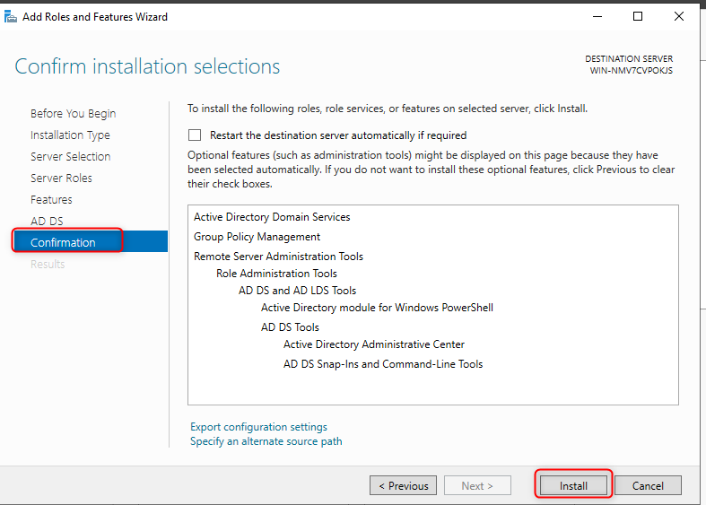Click the destination server name WIN-NMV7CVPOKJS
706x505 pixels.
click(632, 71)
